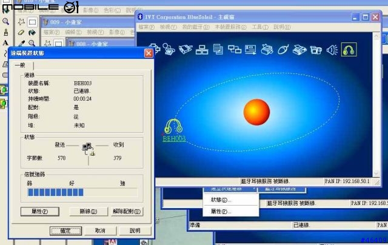Close the remote device status dialog
This screenshot has height=245, width=388.
(x=149, y=53)
